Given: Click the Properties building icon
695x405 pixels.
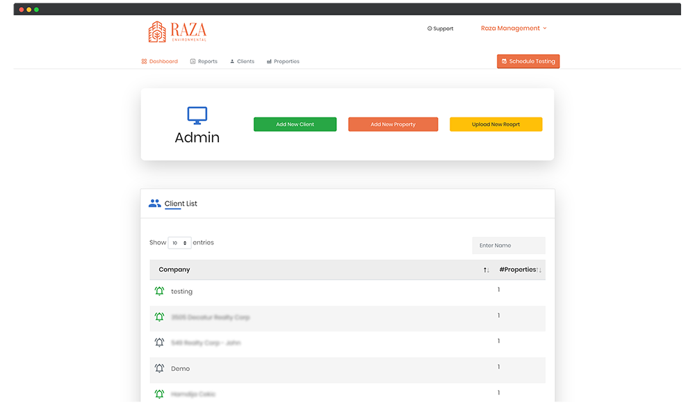Looking at the screenshot, I should coord(269,61).
